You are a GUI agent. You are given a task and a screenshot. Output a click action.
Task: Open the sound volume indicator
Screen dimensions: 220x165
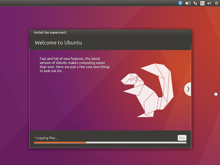coord(209,3)
